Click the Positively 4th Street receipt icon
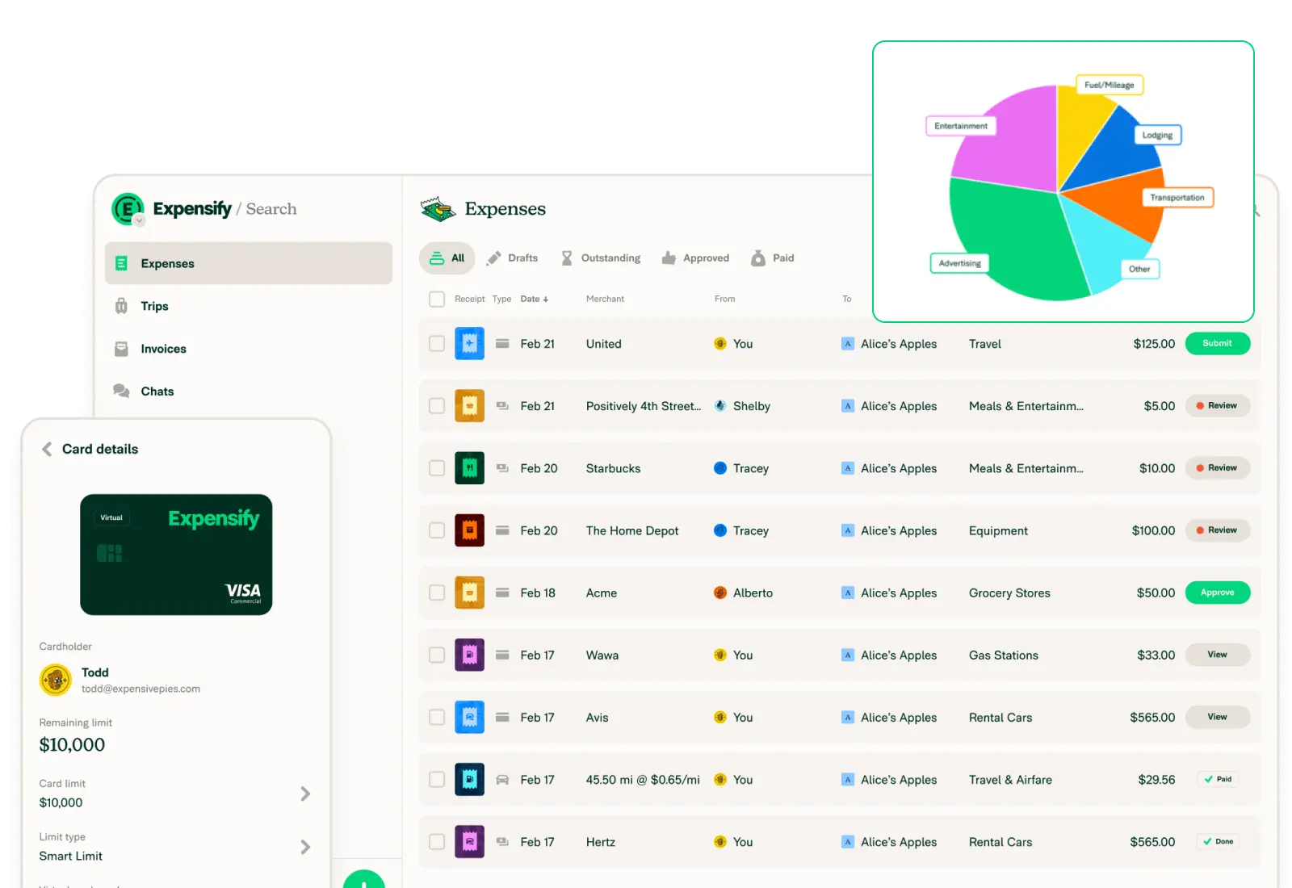 tap(469, 405)
